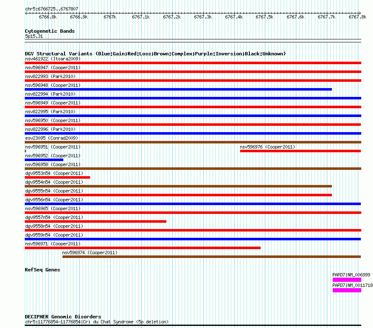This screenshot has width=373, height=328.
Task: Open nsv596976 (Cooper2011) label
Action: point(267,147)
